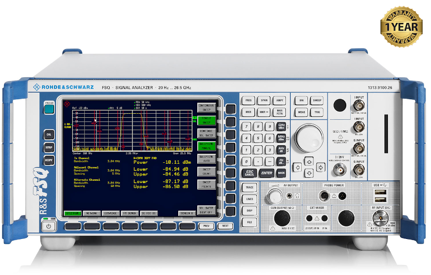Activate the SINGLE SWEEP softkey
Viewport: 431px width, 275px height.
pyautogui.click(x=206, y=120)
